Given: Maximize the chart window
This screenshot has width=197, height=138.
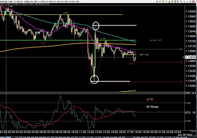Looking at the screenshot, I should [190, 2].
